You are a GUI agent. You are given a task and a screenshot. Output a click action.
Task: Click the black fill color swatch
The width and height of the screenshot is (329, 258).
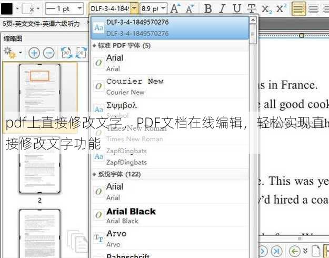coord(7,8)
